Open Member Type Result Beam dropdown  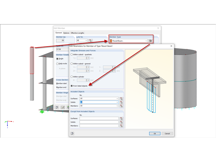[x=146, y=41]
